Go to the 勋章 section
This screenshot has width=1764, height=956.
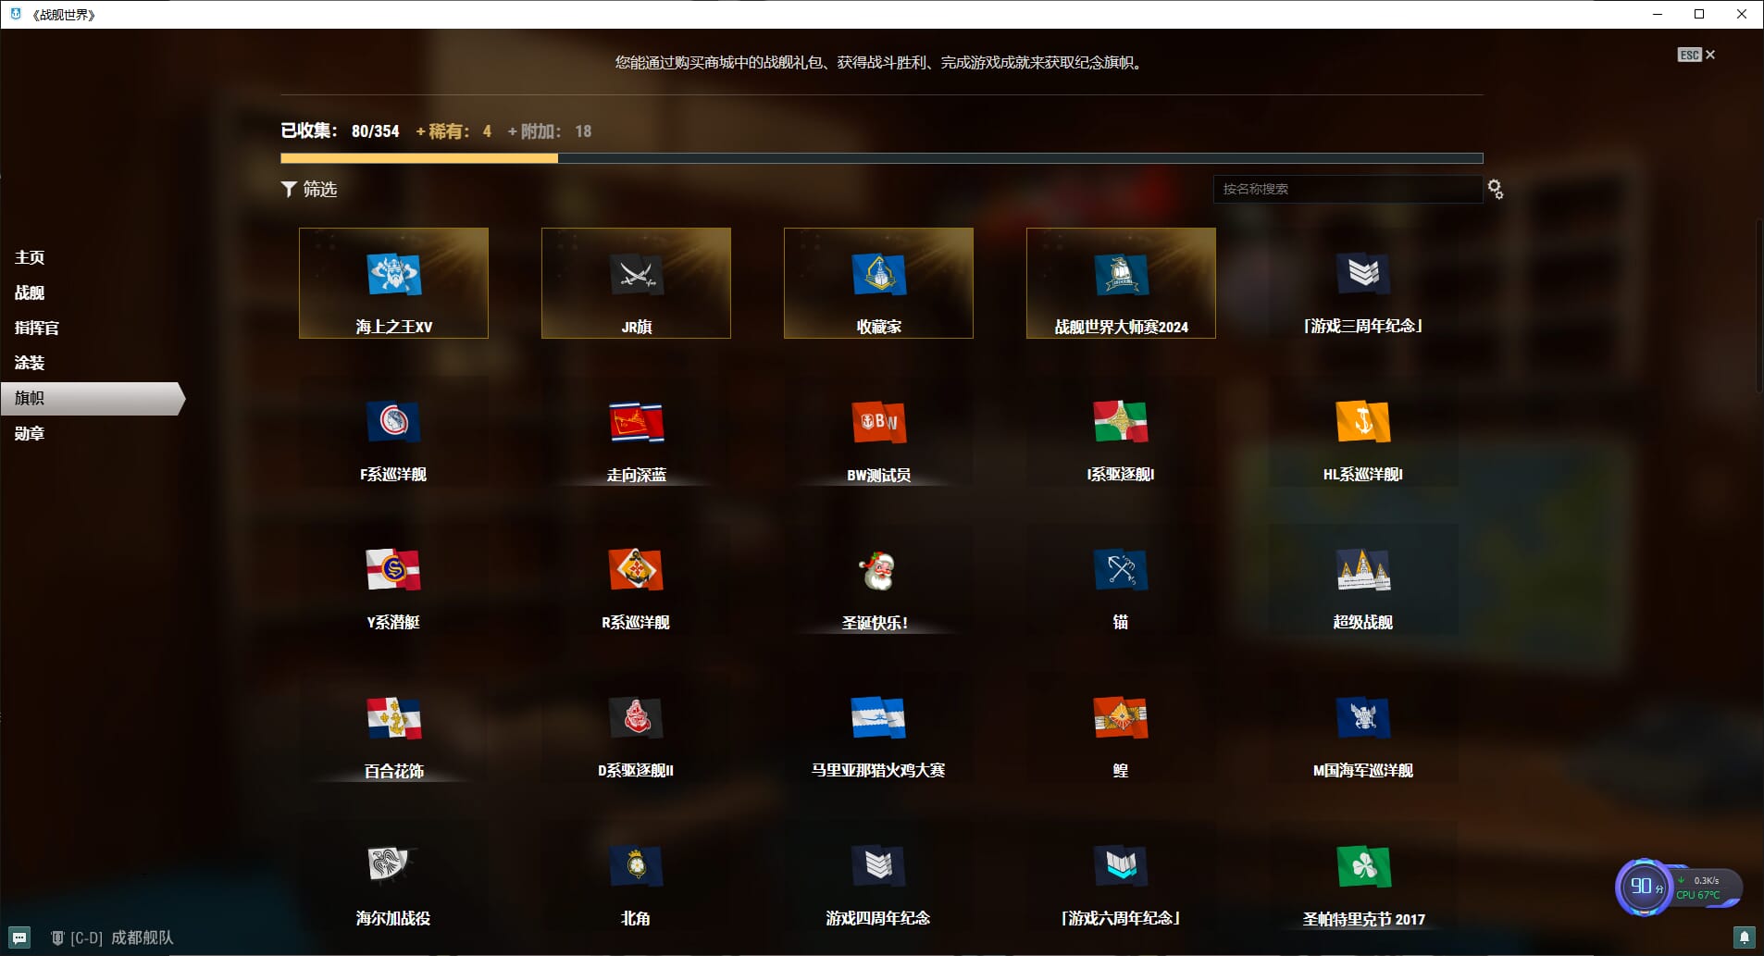[30, 433]
